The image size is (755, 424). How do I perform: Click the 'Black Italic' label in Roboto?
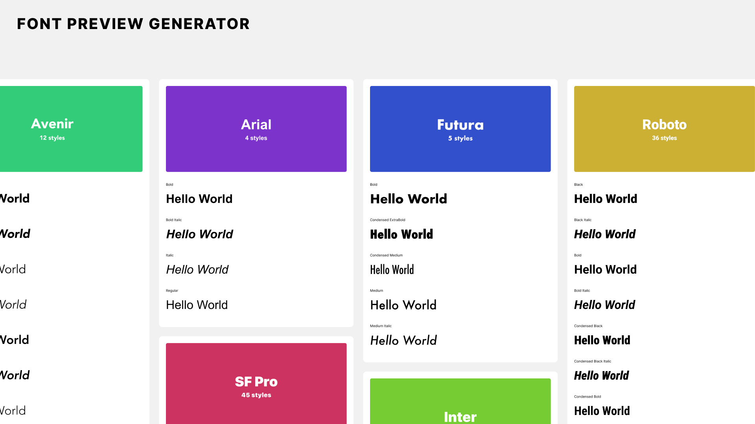(x=583, y=220)
